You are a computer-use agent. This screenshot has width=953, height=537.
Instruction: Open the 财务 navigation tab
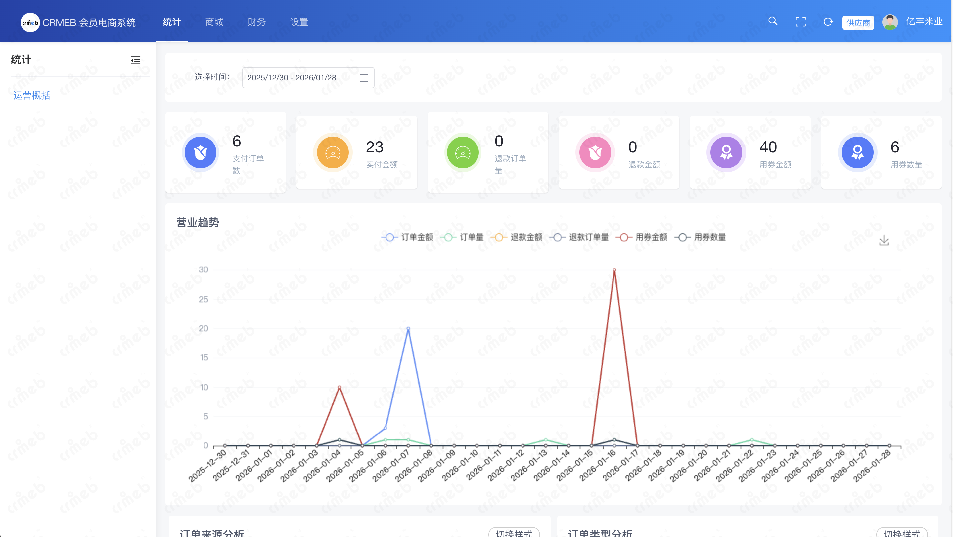point(256,22)
